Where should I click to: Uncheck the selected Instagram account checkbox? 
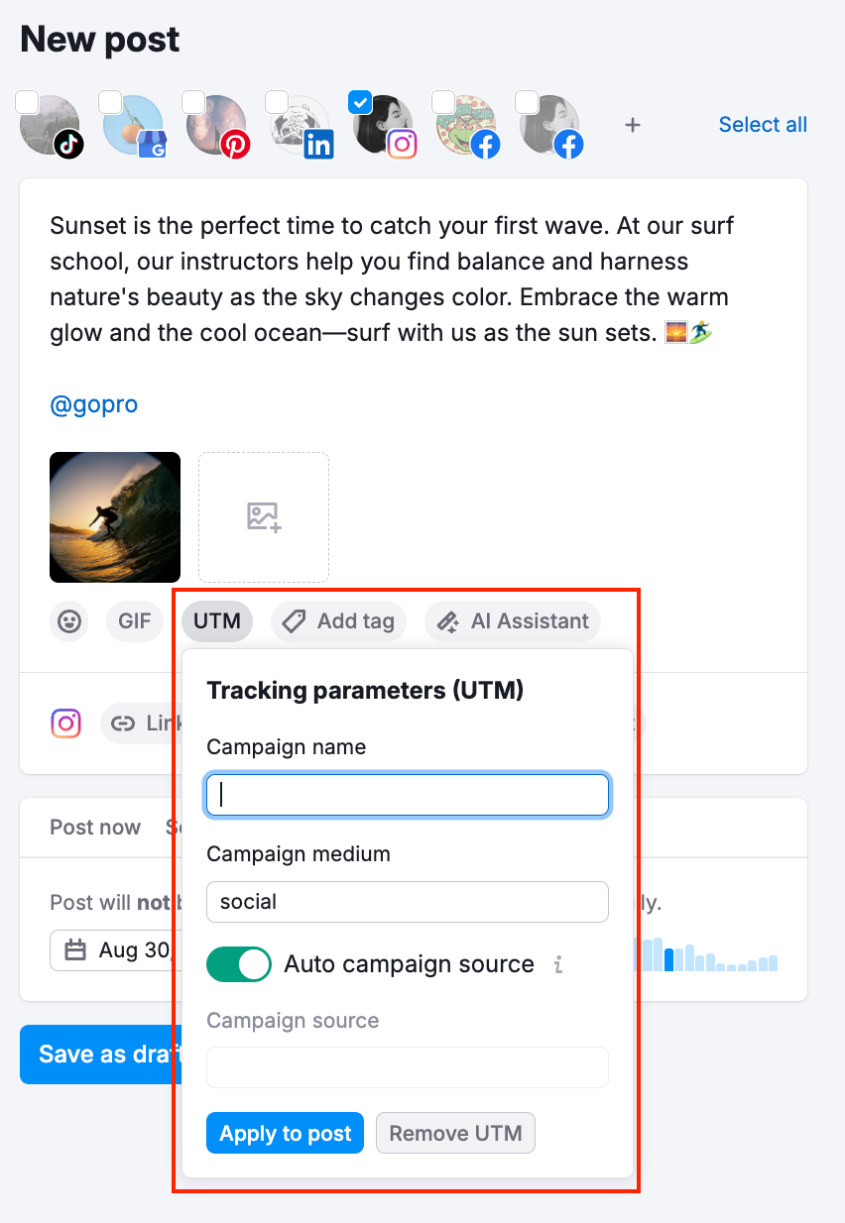pyautogui.click(x=359, y=102)
